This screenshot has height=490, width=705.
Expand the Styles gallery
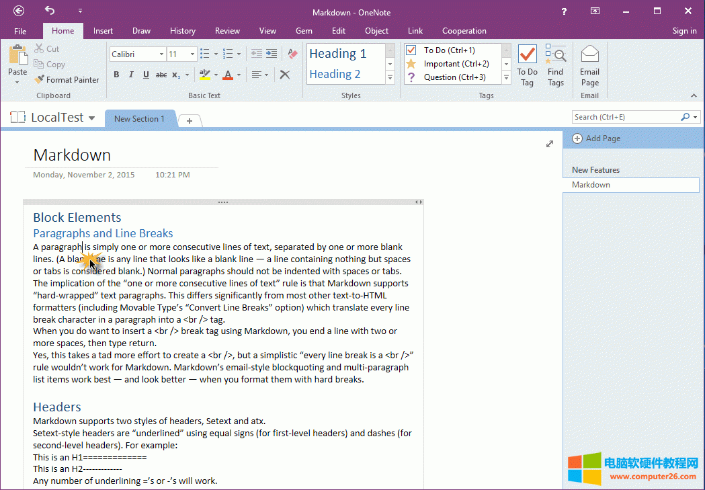390,77
